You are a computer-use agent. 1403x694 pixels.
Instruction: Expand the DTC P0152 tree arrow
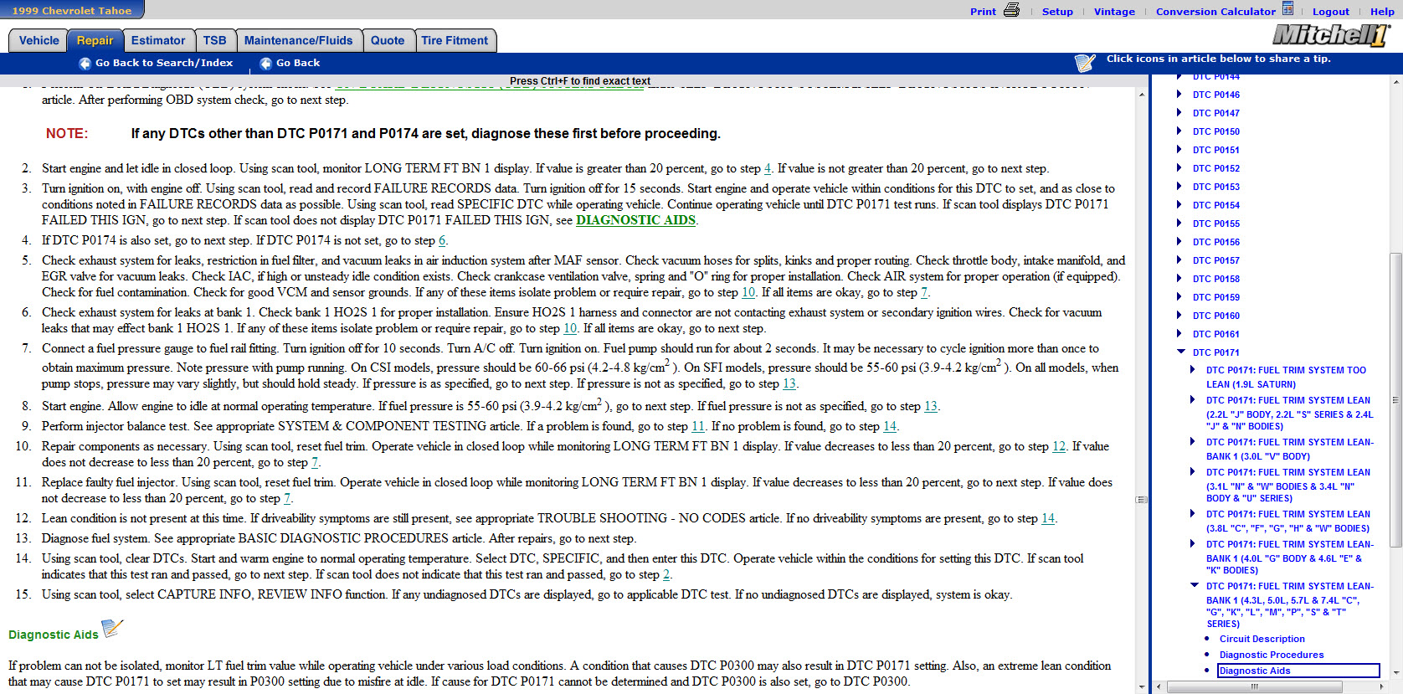[1179, 168]
